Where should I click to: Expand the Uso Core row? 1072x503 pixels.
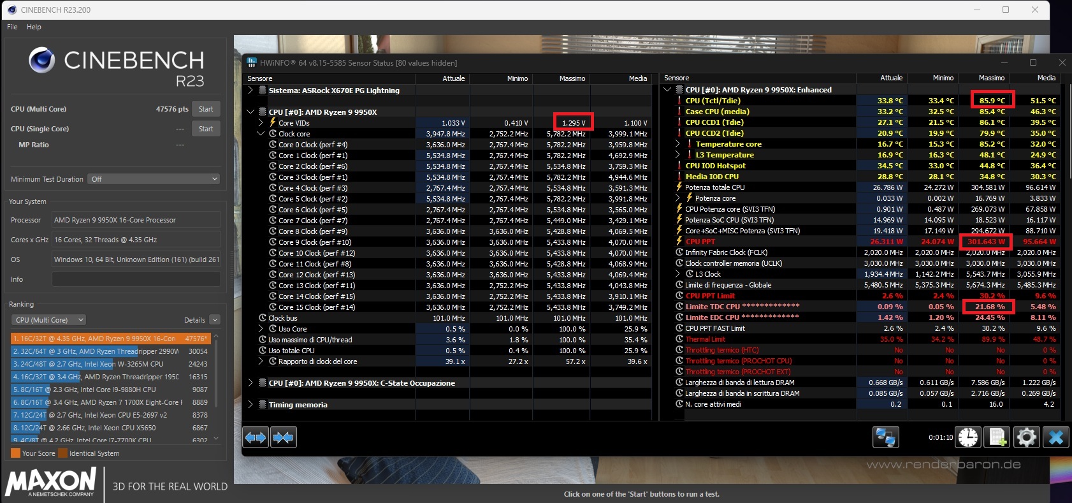pos(261,328)
